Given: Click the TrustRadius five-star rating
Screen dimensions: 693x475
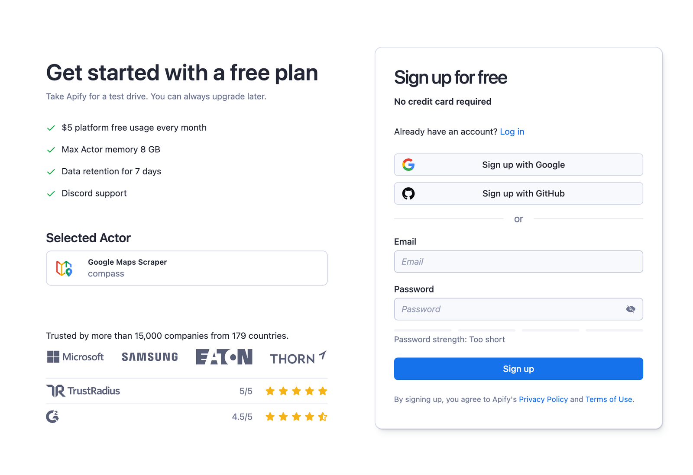Looking at the screenshot, I should tap(296, 391).
